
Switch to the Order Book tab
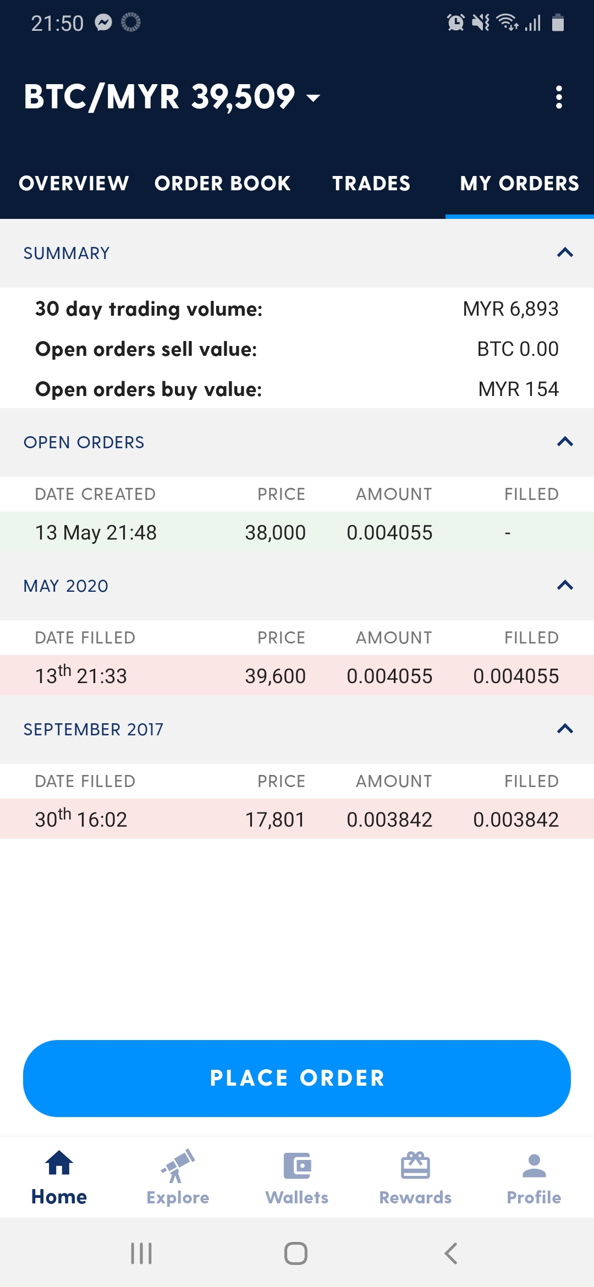(x=222, y=183)
